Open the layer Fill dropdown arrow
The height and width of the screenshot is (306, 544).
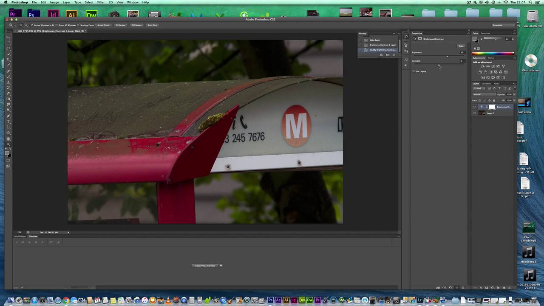point(514,100)
